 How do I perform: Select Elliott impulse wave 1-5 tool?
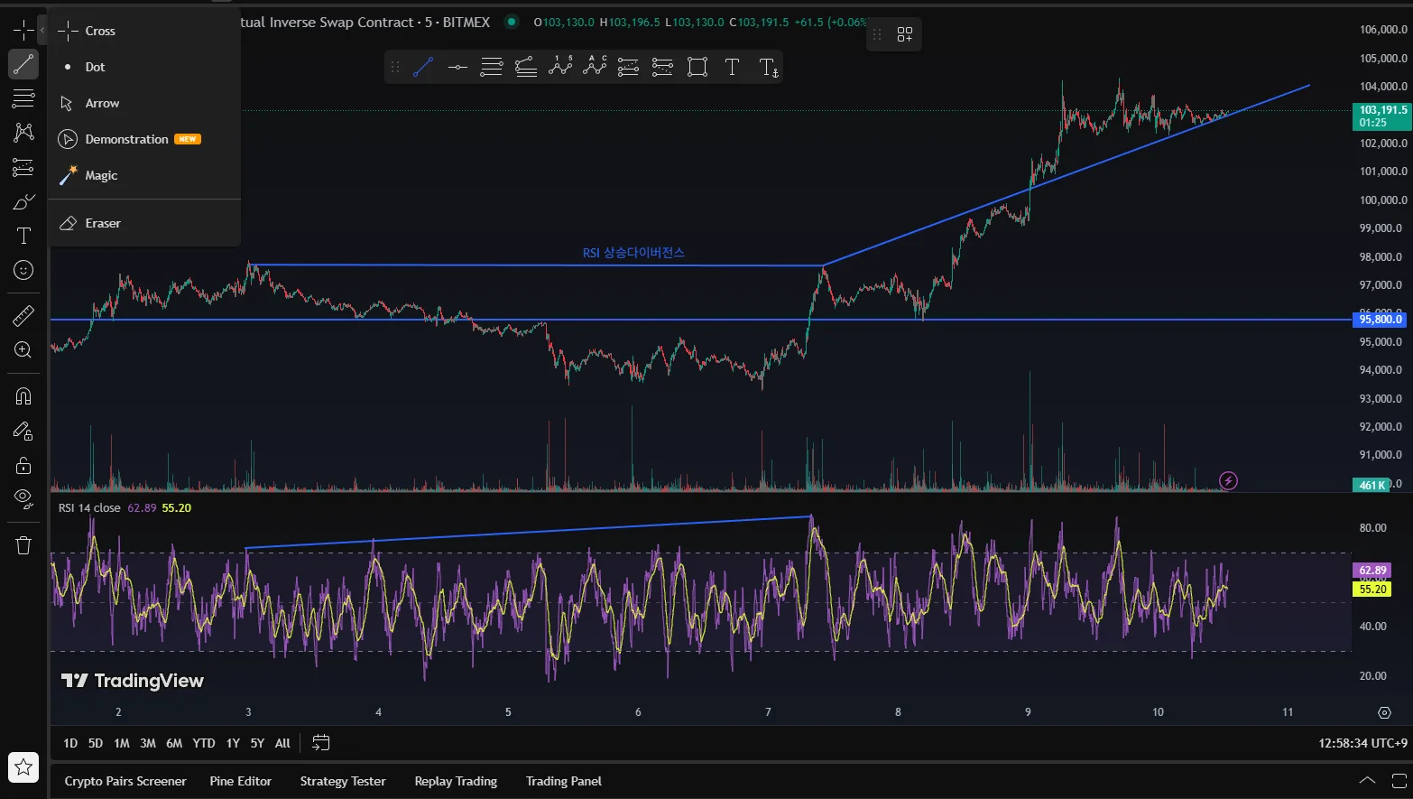click(x=560, y=66)
